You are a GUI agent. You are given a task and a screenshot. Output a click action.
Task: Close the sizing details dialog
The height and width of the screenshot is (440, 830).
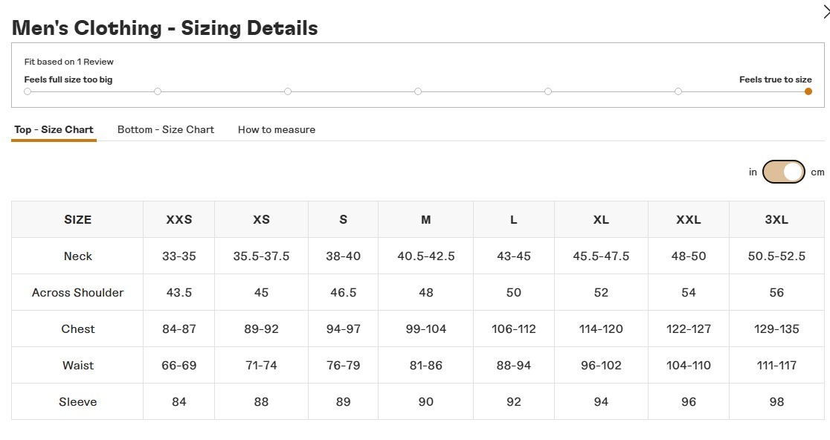click(x=826, y=10)
